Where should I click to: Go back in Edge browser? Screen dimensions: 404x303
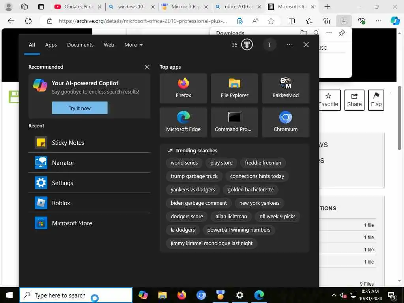11,21
